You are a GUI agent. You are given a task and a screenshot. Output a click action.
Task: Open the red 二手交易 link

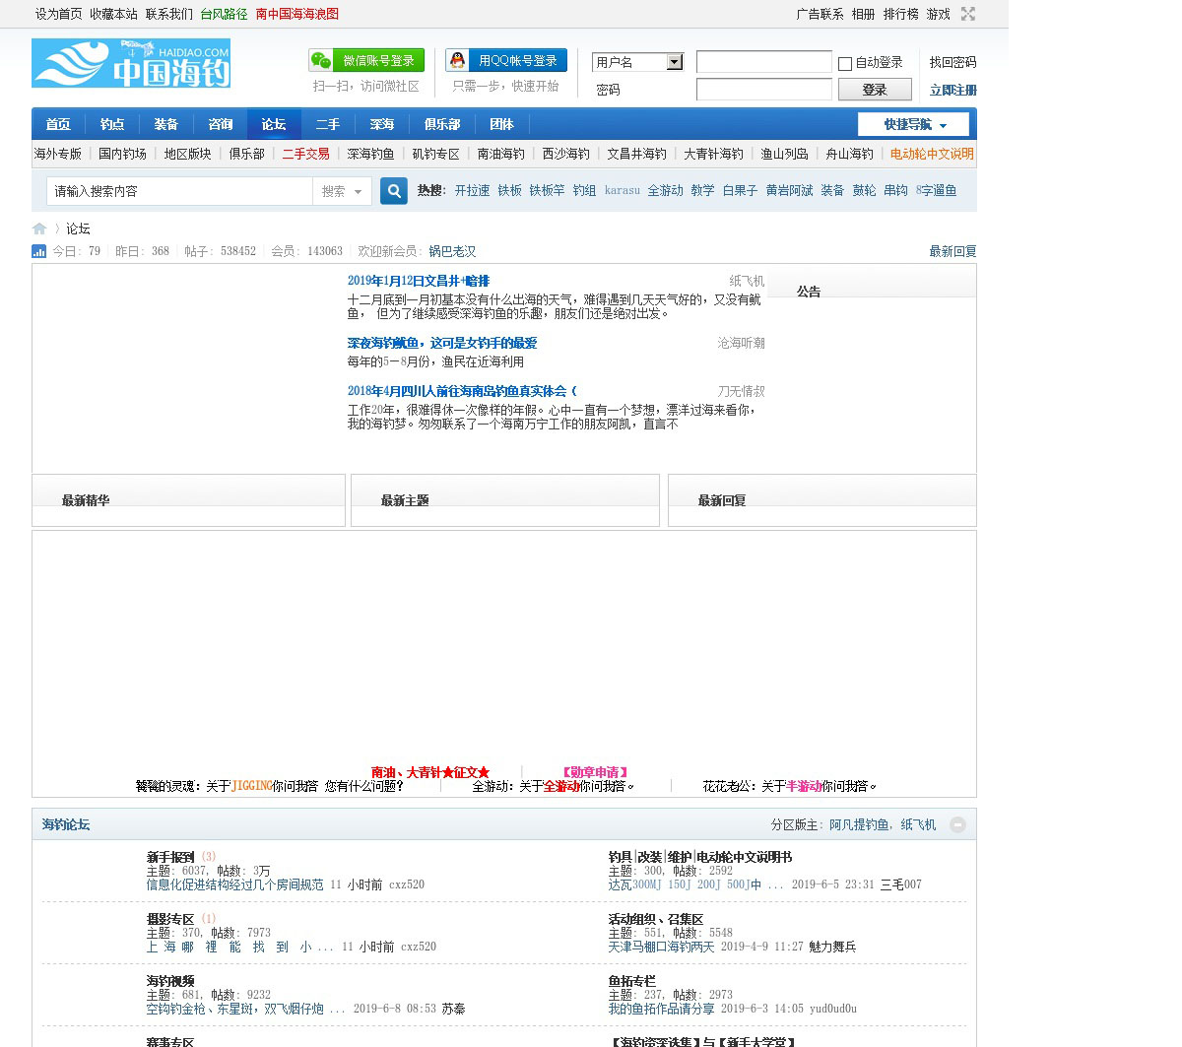tap(305, 154)
